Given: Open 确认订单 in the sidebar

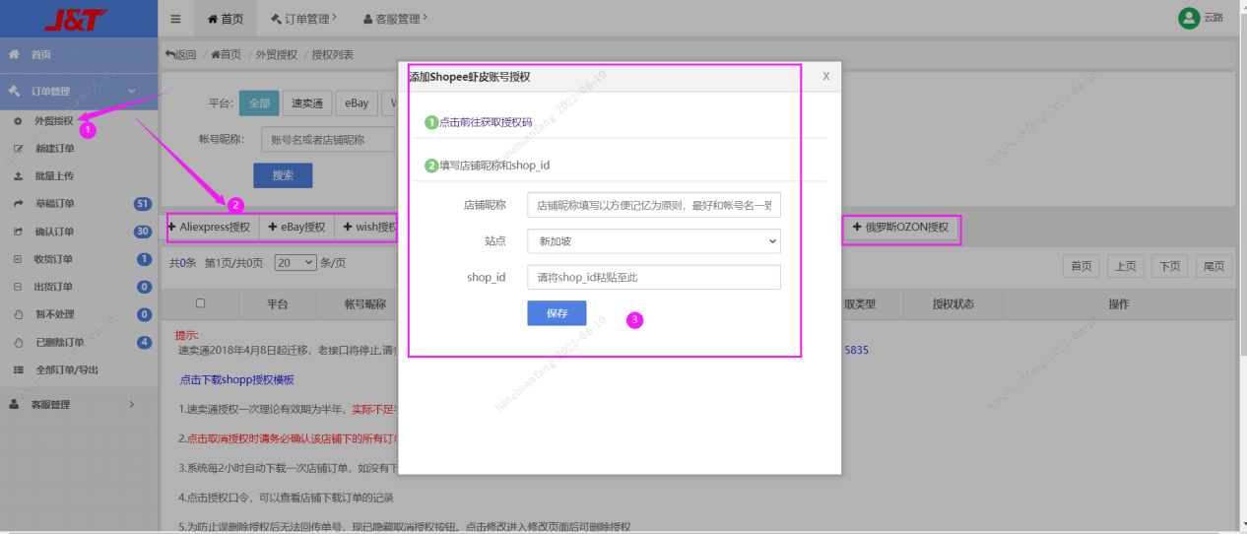Looking at the screenshot, I should 54,232.
